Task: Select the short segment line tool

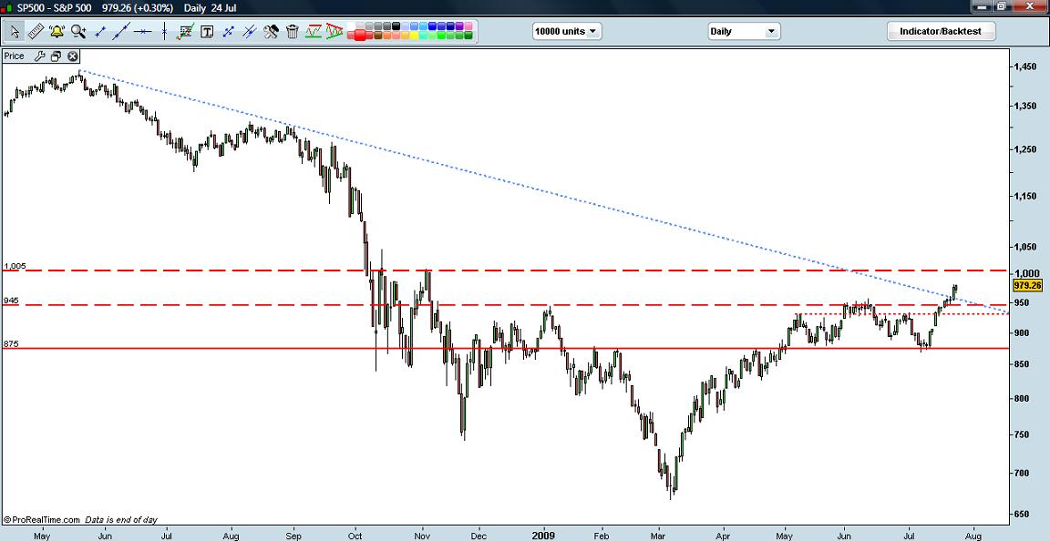Action: point(100,31)
